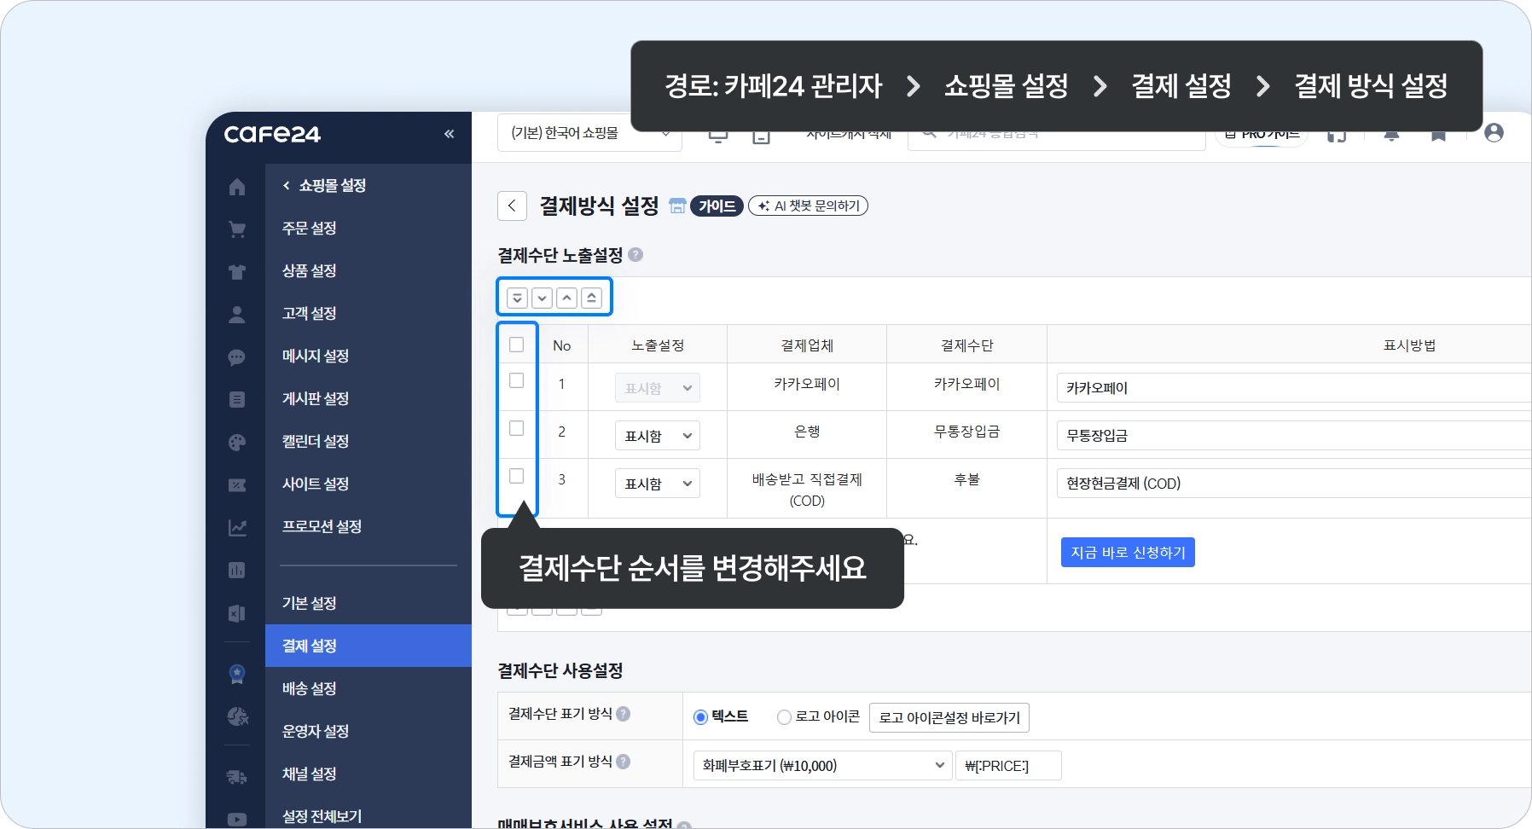Click the 무통장입금 display name field

(1294, 436)
